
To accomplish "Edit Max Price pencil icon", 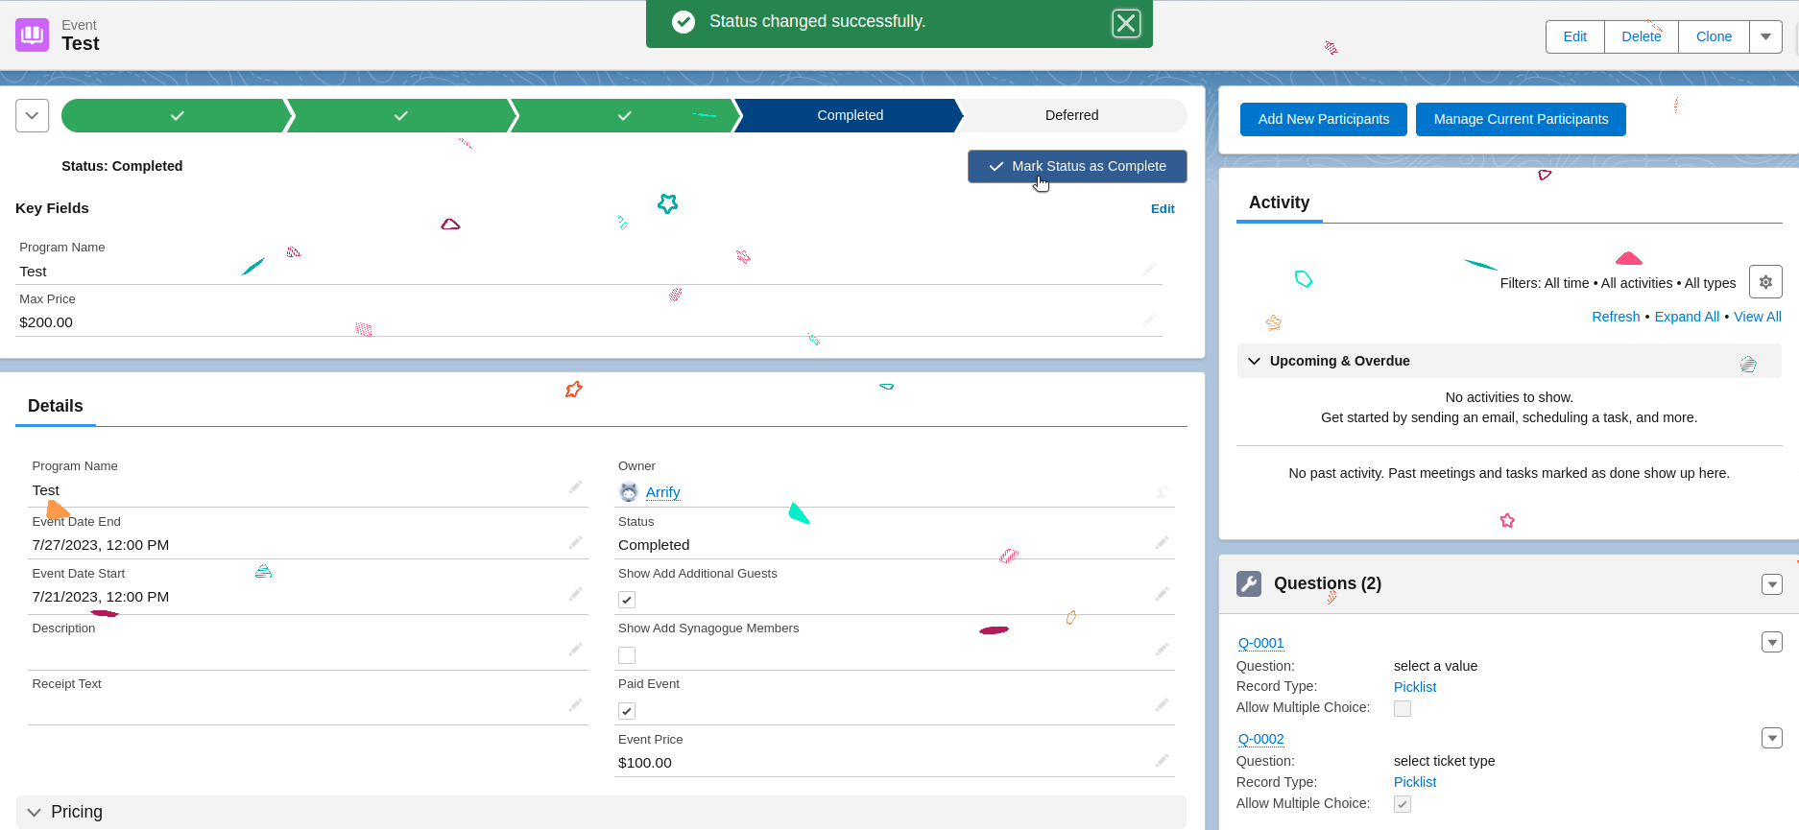I will pyautogui.click(x=1149, y=320).
